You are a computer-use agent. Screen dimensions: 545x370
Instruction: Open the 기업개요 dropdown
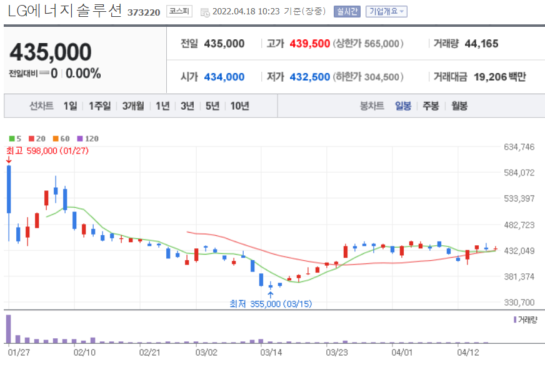coord(386,11)
